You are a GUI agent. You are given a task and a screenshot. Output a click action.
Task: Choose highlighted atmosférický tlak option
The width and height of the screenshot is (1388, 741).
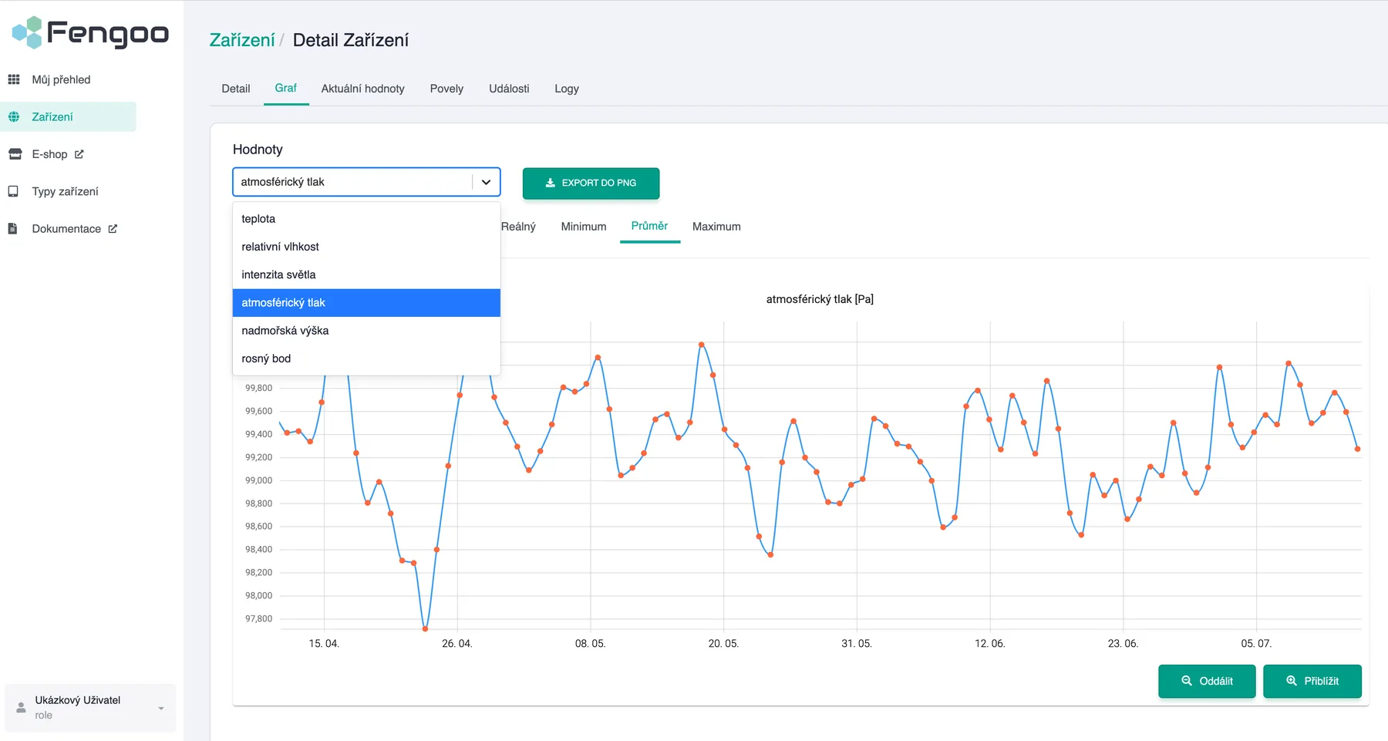click(366, 303)
